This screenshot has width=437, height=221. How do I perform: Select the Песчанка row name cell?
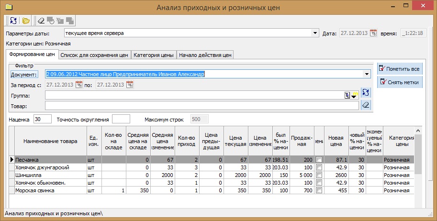[x=50, y=160]
